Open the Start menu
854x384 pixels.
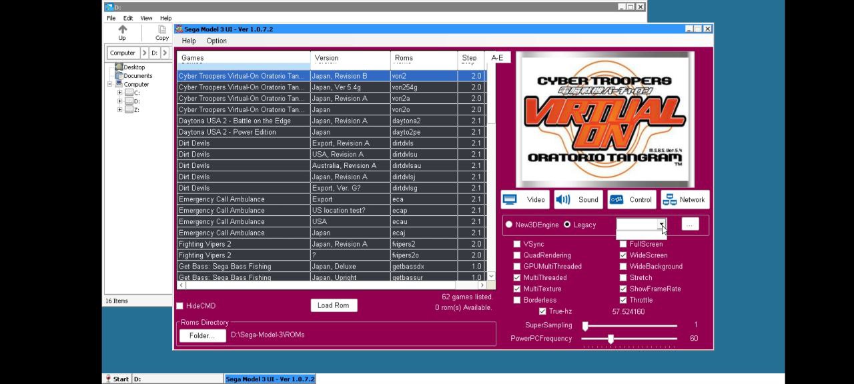point(117,379)
